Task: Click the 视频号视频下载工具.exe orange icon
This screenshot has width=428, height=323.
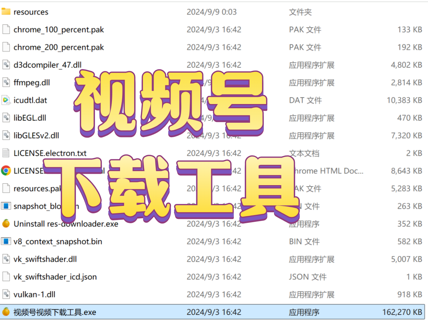Action: coord(6,312)
